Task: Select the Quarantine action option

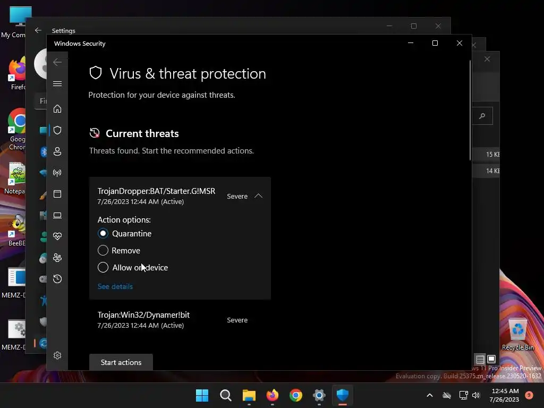Action: click(103, 234)
